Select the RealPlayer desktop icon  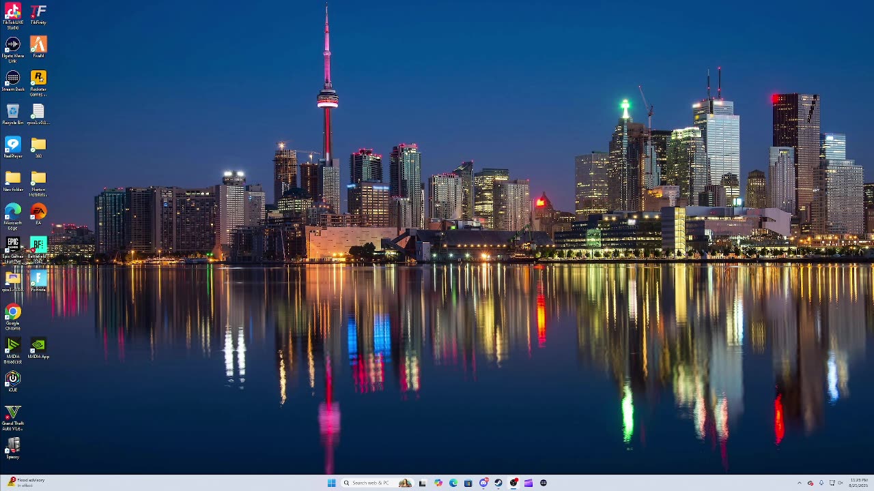(13, 148)
